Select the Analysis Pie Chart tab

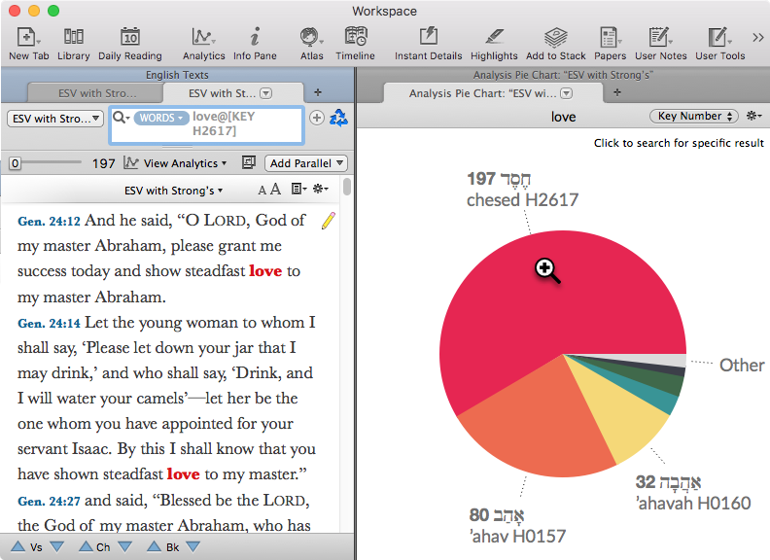pyautogui.click(x=476, y=93)
